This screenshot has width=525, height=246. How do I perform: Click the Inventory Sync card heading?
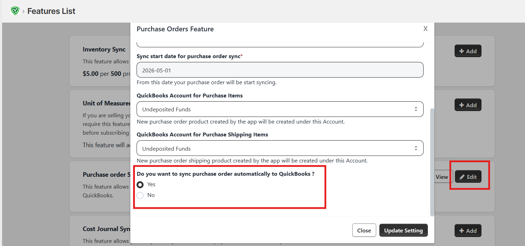point(104,49)
